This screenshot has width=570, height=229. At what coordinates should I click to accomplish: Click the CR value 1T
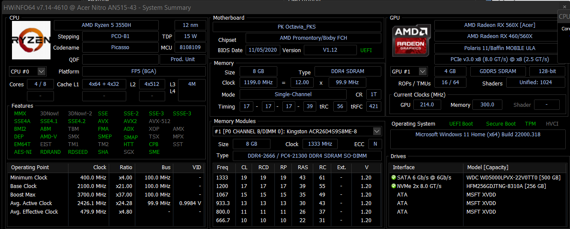(374, 94)
